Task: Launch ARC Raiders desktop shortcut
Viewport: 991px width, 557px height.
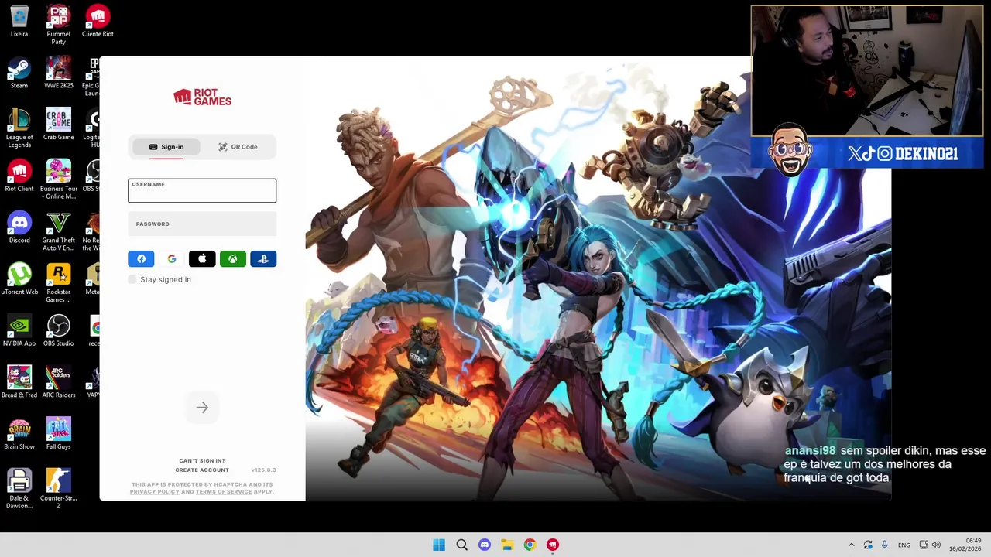Action: tap(59, 383)
